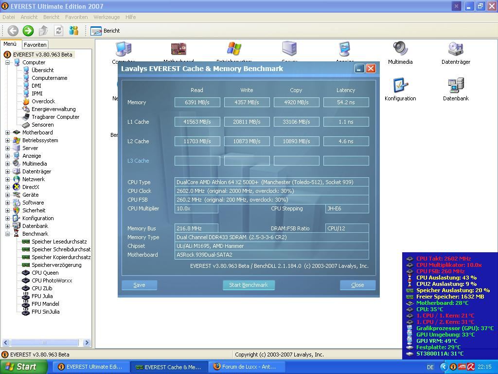Expand the Server tree node
The image size is (498, 374).
(7, 148)
